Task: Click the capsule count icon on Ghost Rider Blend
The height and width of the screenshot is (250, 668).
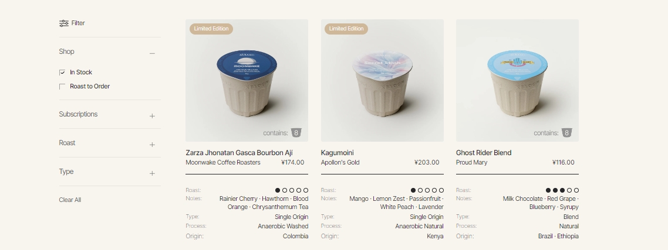Action: coord(566,133)
